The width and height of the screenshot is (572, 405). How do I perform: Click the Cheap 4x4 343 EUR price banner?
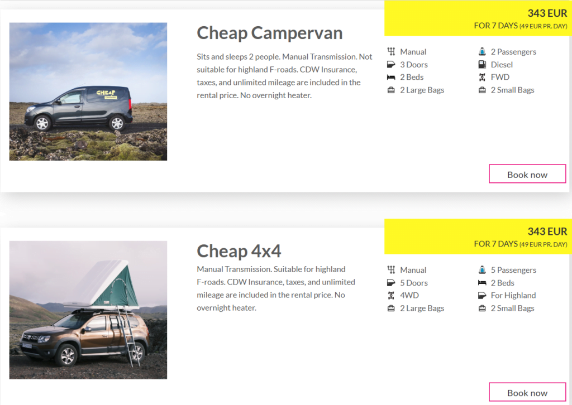478,237
